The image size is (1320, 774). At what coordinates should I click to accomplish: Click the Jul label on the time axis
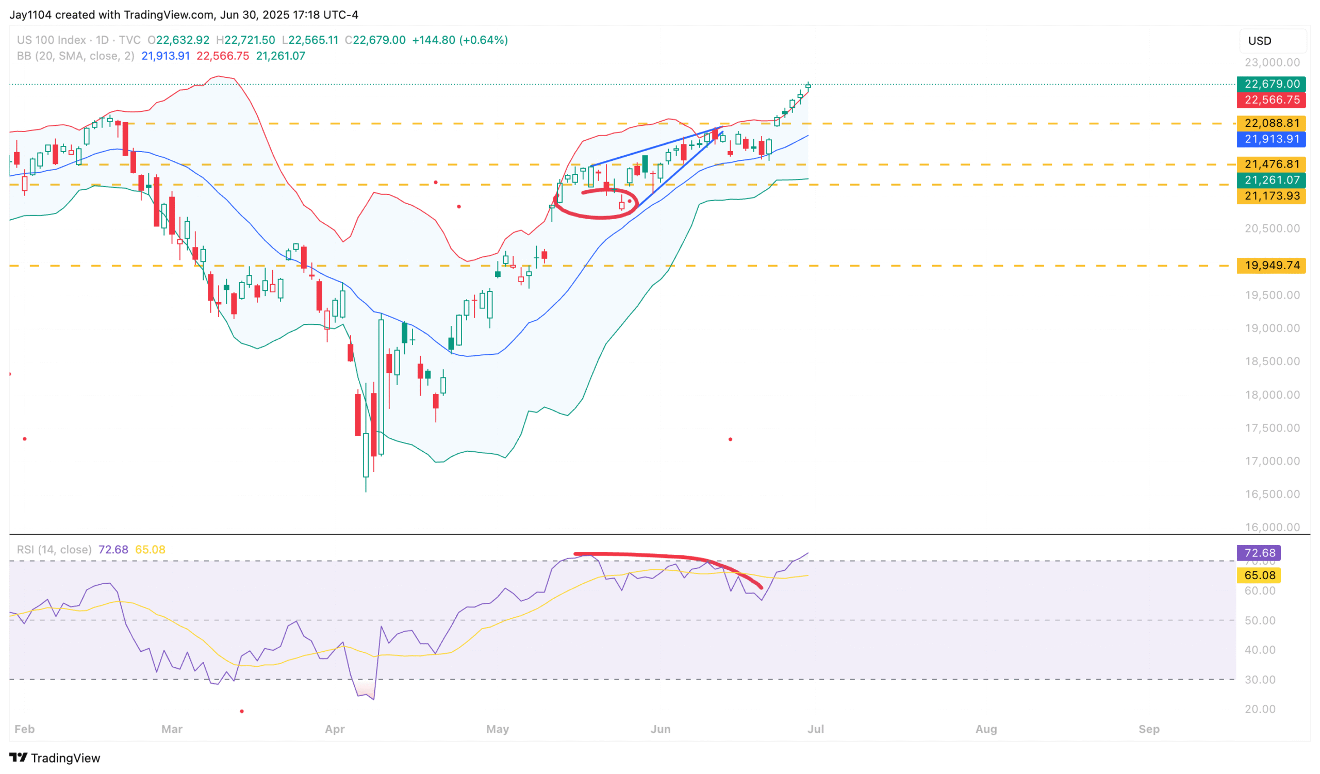(x=816, y=729)
